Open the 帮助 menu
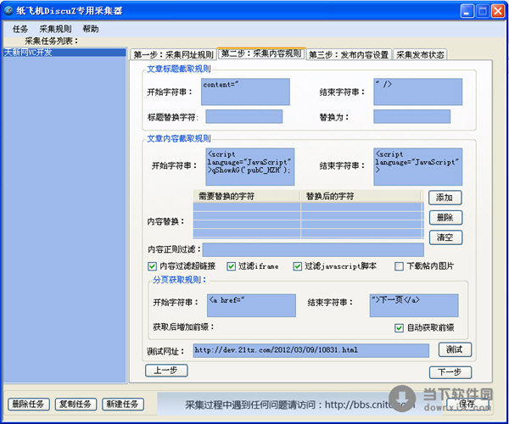 click(91, 29)
